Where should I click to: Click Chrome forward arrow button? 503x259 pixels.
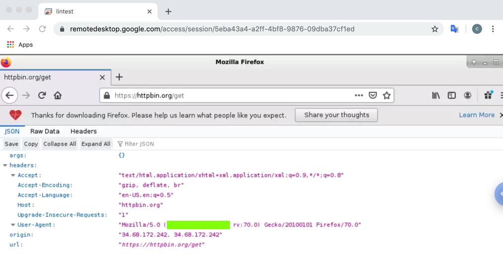pyautogui.click(x=26, y=29)
